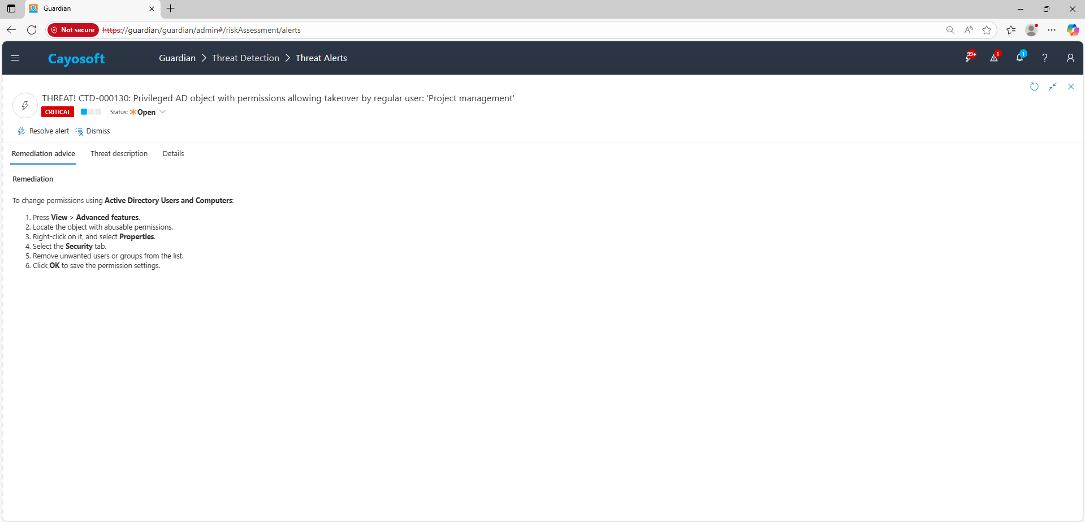Add page to browser favorites star
This screenshot has height=522, width=1085.
[x=987, y=30]
